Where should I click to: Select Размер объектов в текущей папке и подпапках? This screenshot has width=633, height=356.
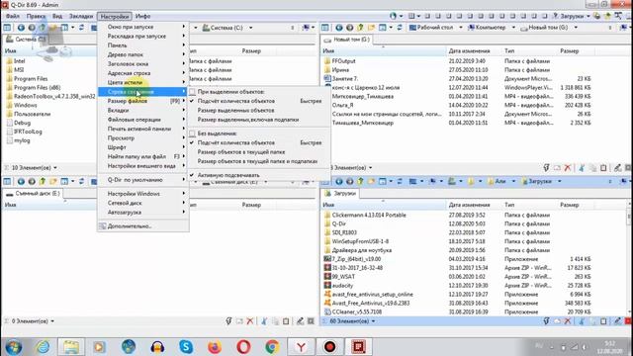[x=258, y=161]
